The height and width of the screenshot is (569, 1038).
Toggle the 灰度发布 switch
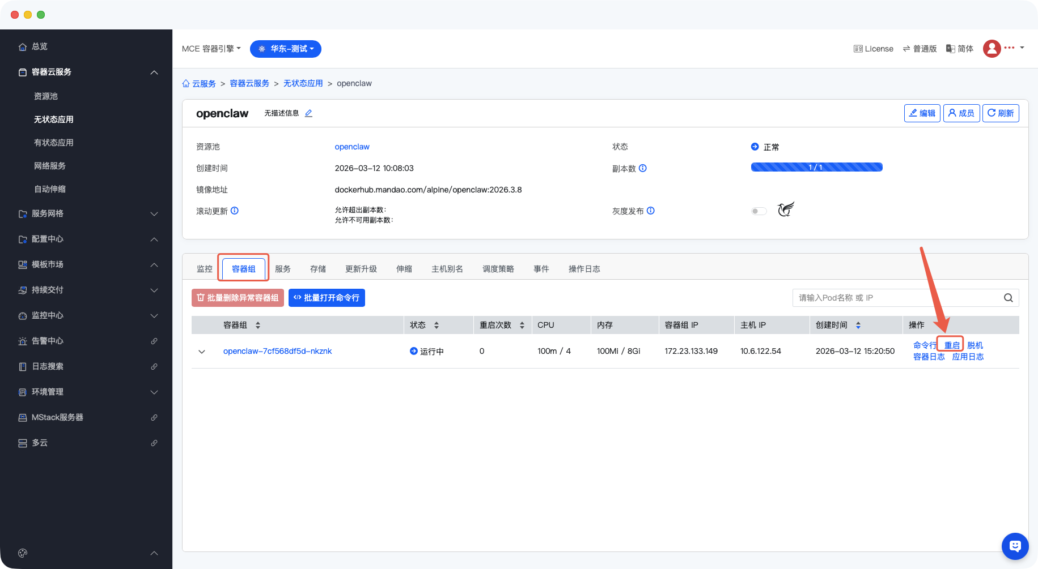(759, 211)
